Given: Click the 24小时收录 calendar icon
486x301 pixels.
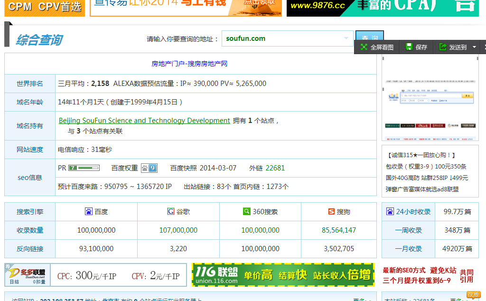Looking at the screenshot, I should point(391,211).
